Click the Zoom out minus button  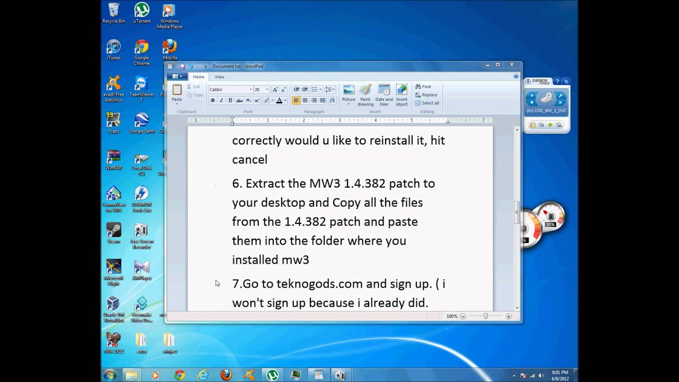[x=463, y=316]
